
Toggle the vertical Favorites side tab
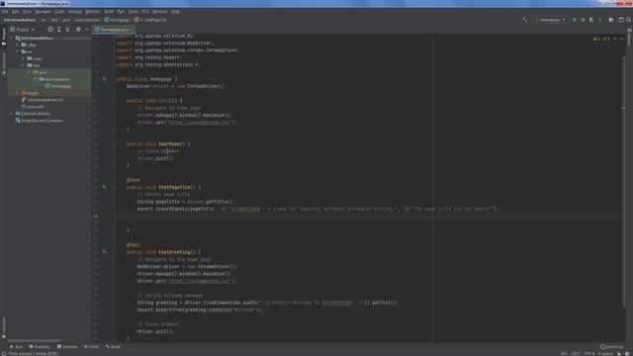(x=4, y=327)
